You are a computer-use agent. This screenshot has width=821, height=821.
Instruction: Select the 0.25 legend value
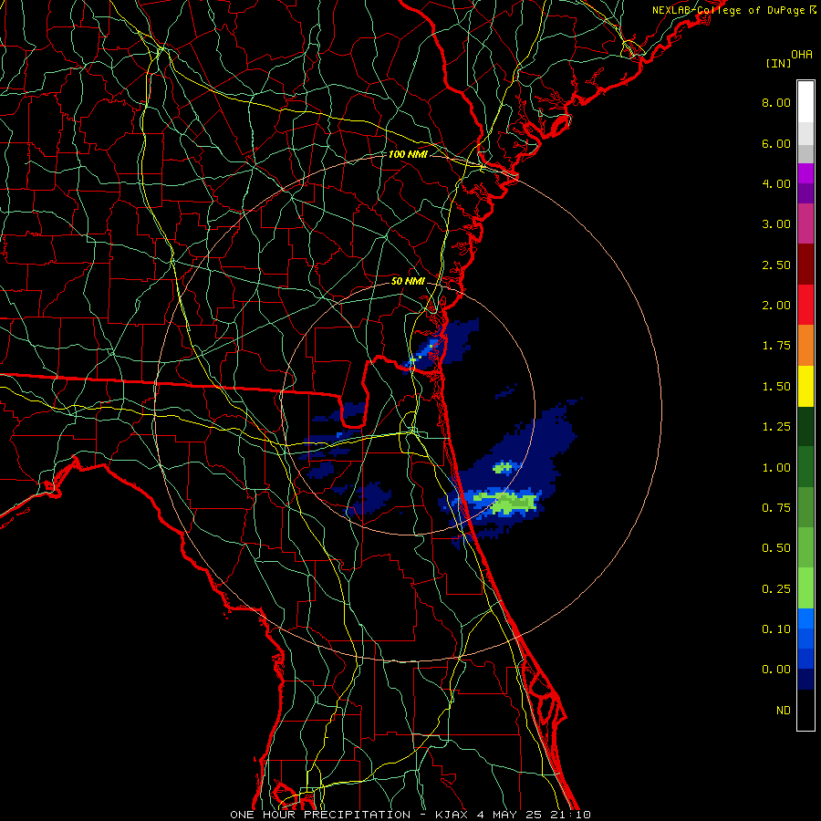coord(776,589)
